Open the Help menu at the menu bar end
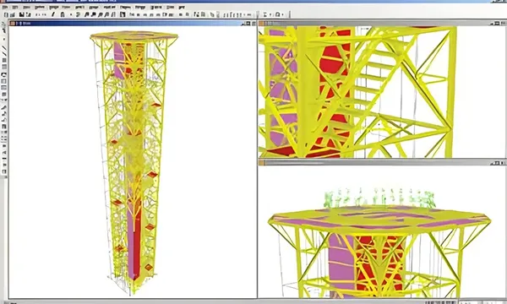The height and width of the screenshot is (304, 507). [182, 7]
